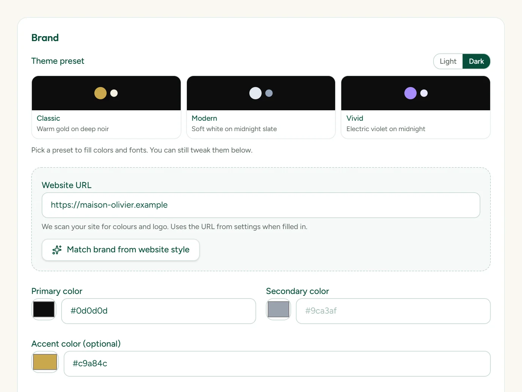The height and width of the screenshot is (392, 522).
Task: Switch theme mode to Dark
Action: tap(476, 61)
